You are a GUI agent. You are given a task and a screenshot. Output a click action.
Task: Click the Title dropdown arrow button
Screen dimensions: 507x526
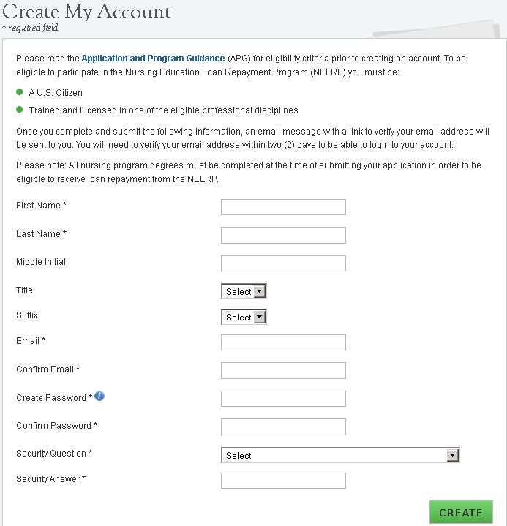[x=260, y=292]
